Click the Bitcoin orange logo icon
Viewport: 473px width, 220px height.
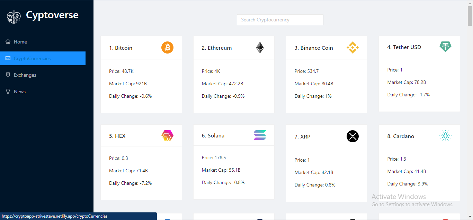167,47
